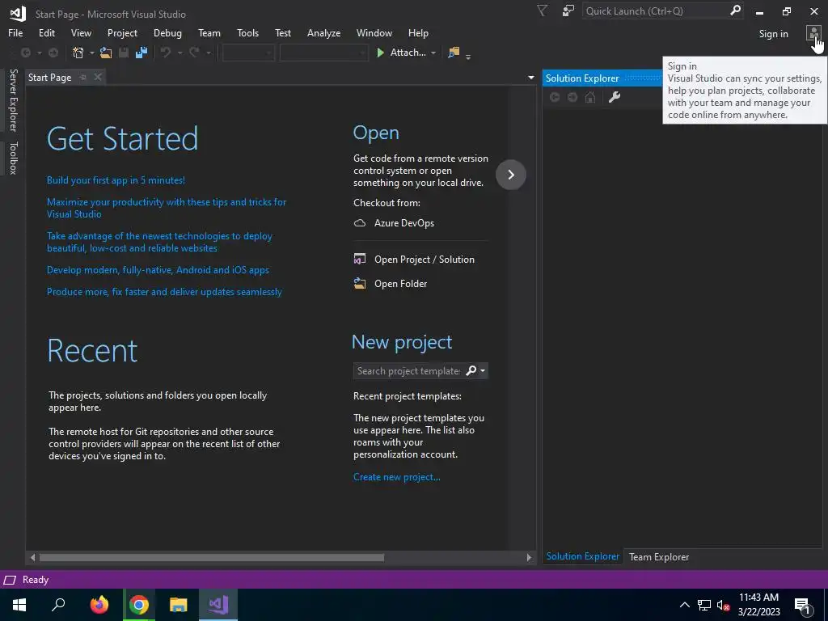The height and width of the screenshot is (621, 828).
Task: Open Navigate Backward history dropdown arrow
Action: point(39,53)
